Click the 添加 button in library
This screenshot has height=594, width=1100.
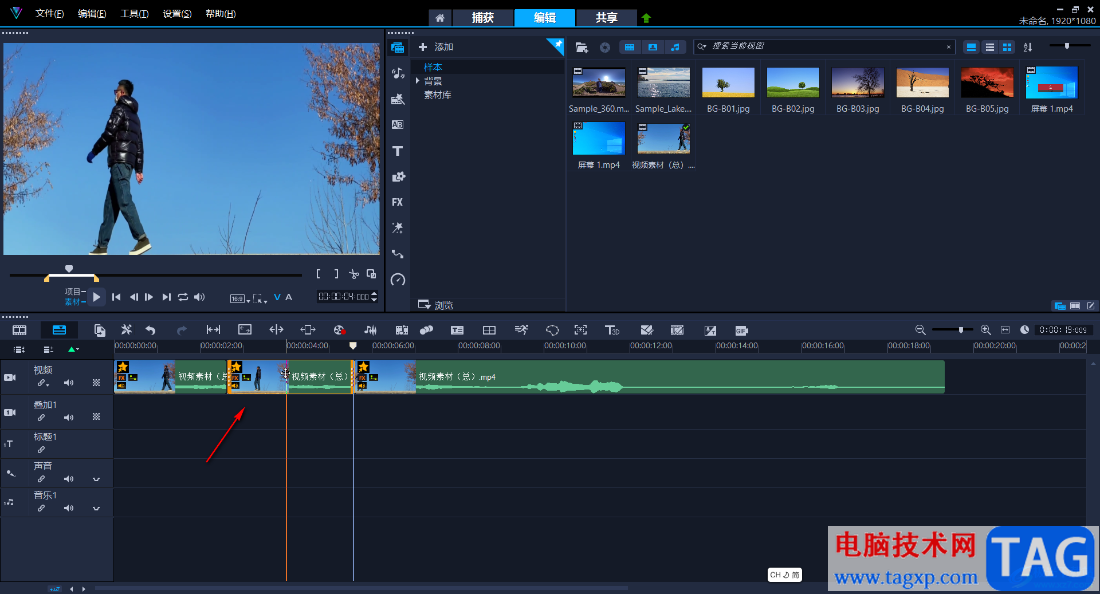[436, 47]
